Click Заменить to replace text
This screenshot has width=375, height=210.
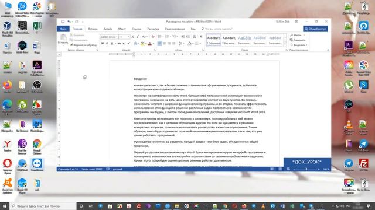point(298,40)
